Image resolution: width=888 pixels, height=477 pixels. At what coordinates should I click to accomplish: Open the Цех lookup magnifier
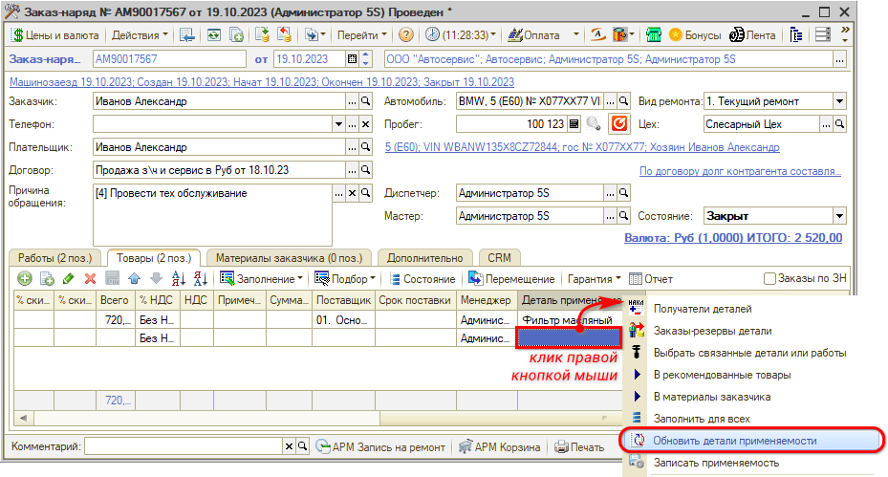839,124
